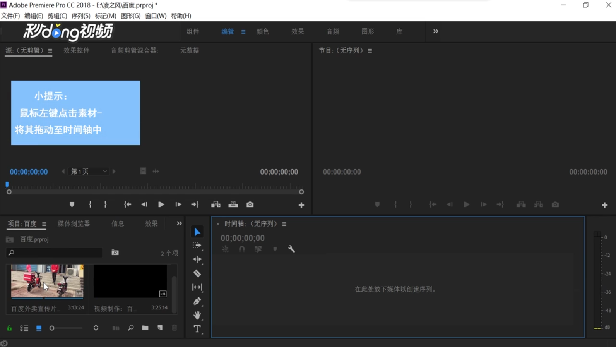Create New Bin in project panel
This screenshot has width=616, height=347.
[145, 328]
